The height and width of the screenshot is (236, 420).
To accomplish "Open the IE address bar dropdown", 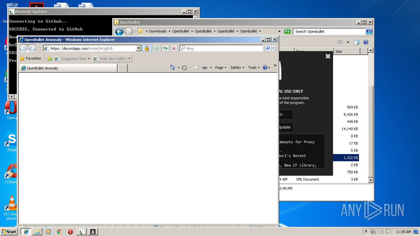I will pos(138,48).
